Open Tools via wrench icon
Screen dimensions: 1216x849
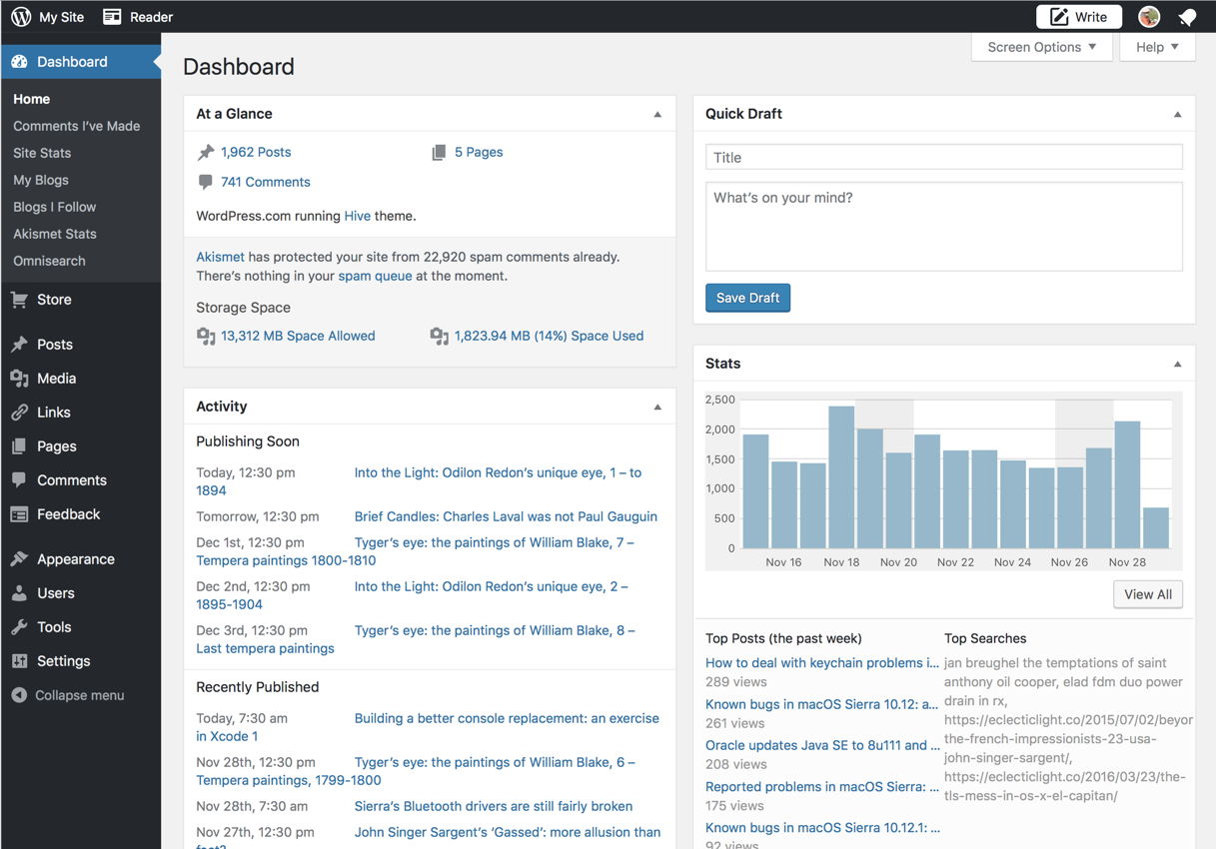point(19,627)
